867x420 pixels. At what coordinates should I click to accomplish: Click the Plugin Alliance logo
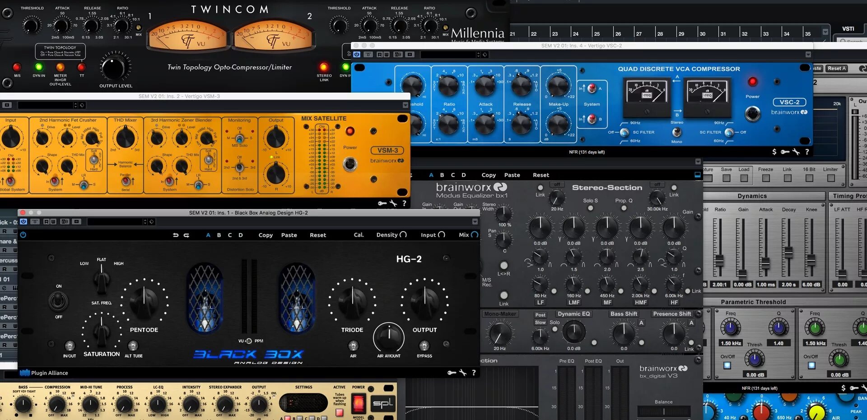point(44,373)
